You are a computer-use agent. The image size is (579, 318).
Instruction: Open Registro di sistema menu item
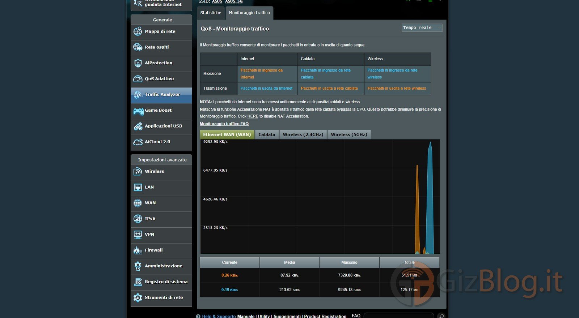click(x=161, y=282)
